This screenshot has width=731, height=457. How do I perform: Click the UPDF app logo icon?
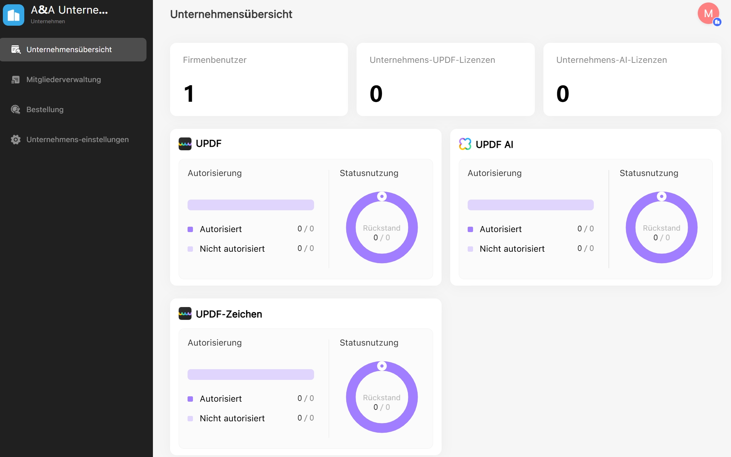(185, 144)
